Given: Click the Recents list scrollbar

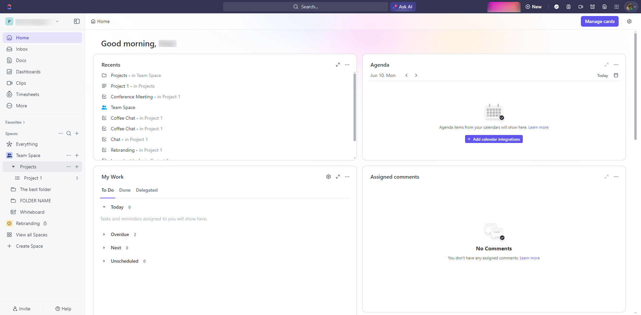Looking at the screenshot, I should (355, 107).
